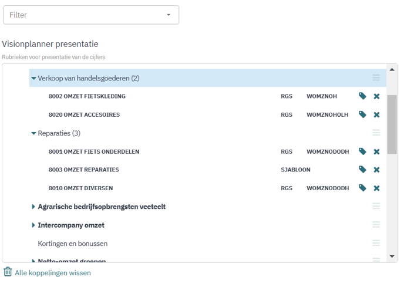Image resolution: width=404 pixels, height=287 pixels.
Task: Click into the Filter input field
Action: pyautogui.click(x=82, y=15)
